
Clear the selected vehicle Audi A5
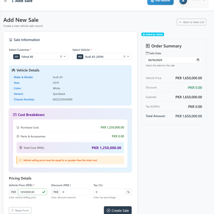coord(124,57)
